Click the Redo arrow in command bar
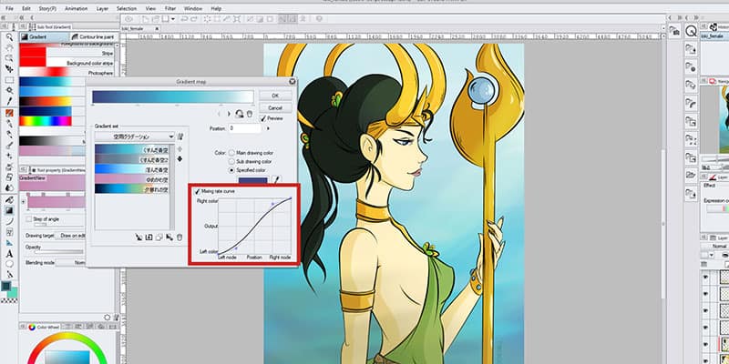 point(193,19)
